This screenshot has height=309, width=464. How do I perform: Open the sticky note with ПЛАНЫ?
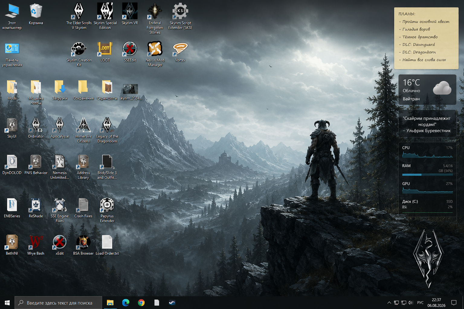(x=426, y=38)
